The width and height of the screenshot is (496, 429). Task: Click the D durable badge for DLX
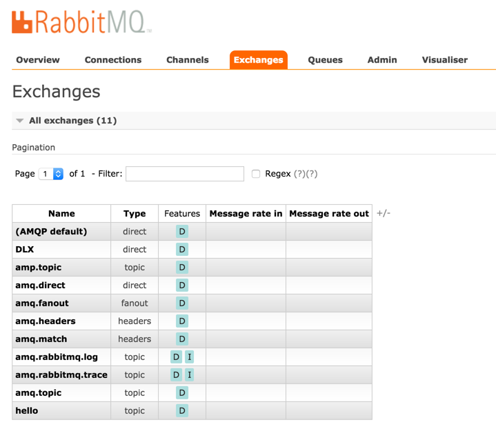pos(182,249)
